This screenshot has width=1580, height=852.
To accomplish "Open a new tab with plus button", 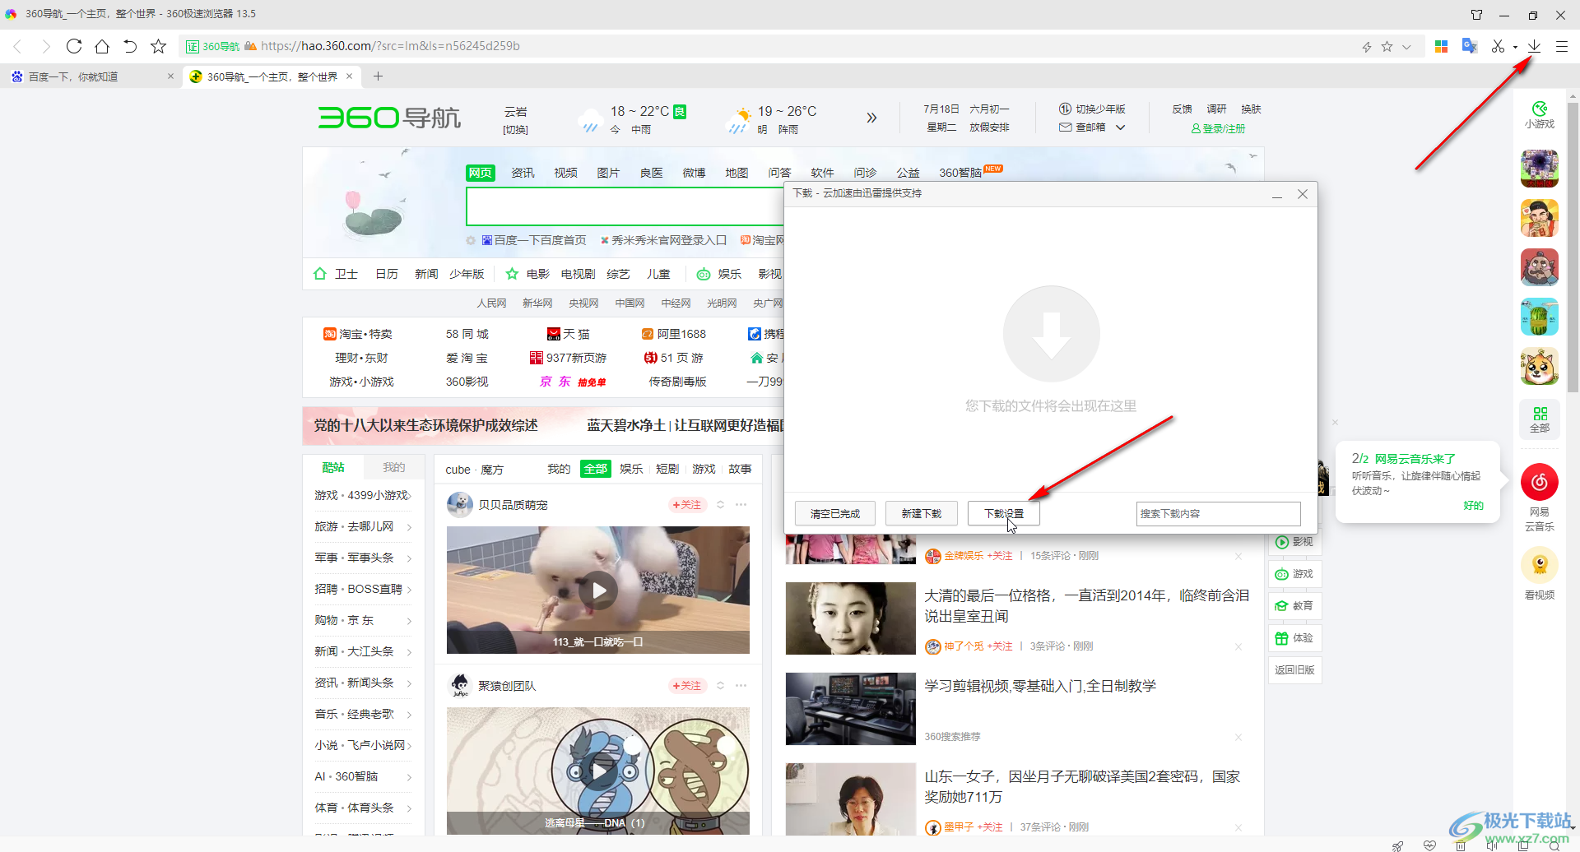I will click(378, 76).
